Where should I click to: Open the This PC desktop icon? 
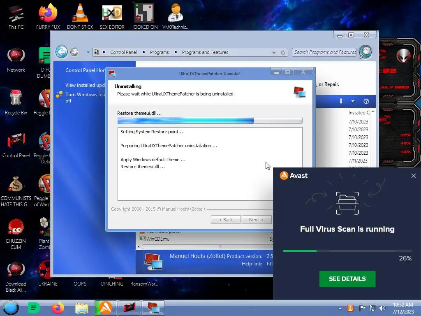click(16, 17)
